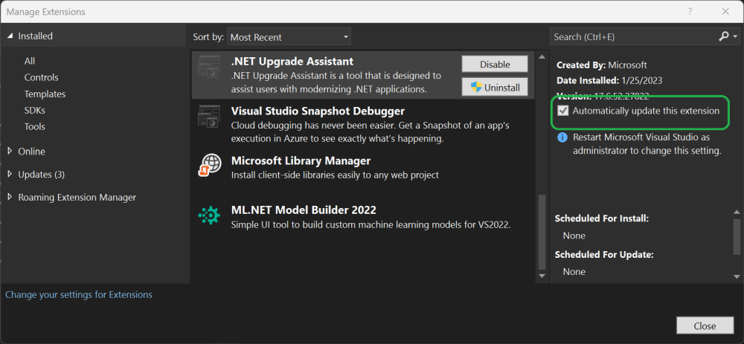Open the Sort by Most Recent dropdown

click(289, 37)
